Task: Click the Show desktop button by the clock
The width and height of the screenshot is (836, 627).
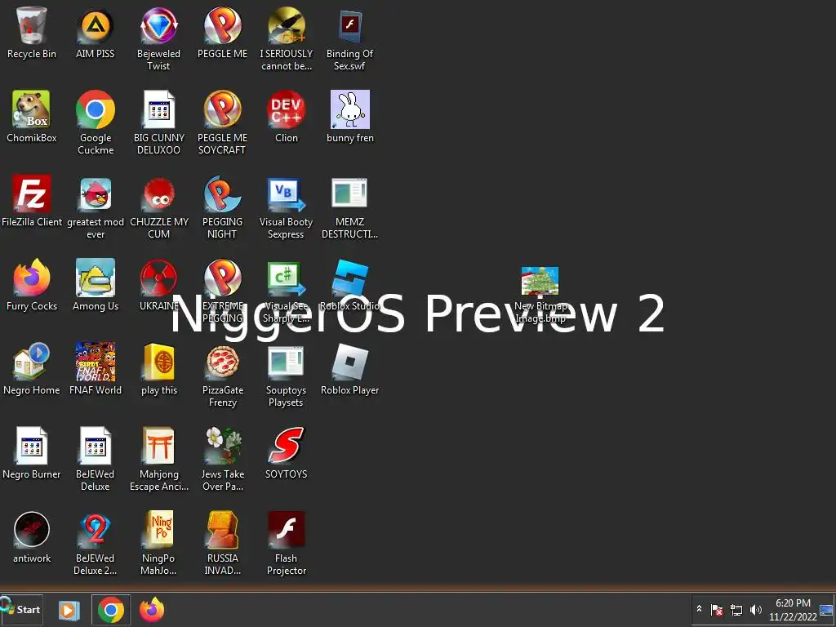Action: [826, 610]
